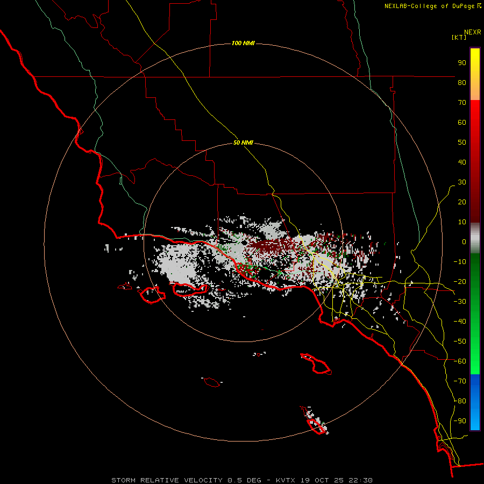Click the NEXR legend title

click(x=473, y=32)
